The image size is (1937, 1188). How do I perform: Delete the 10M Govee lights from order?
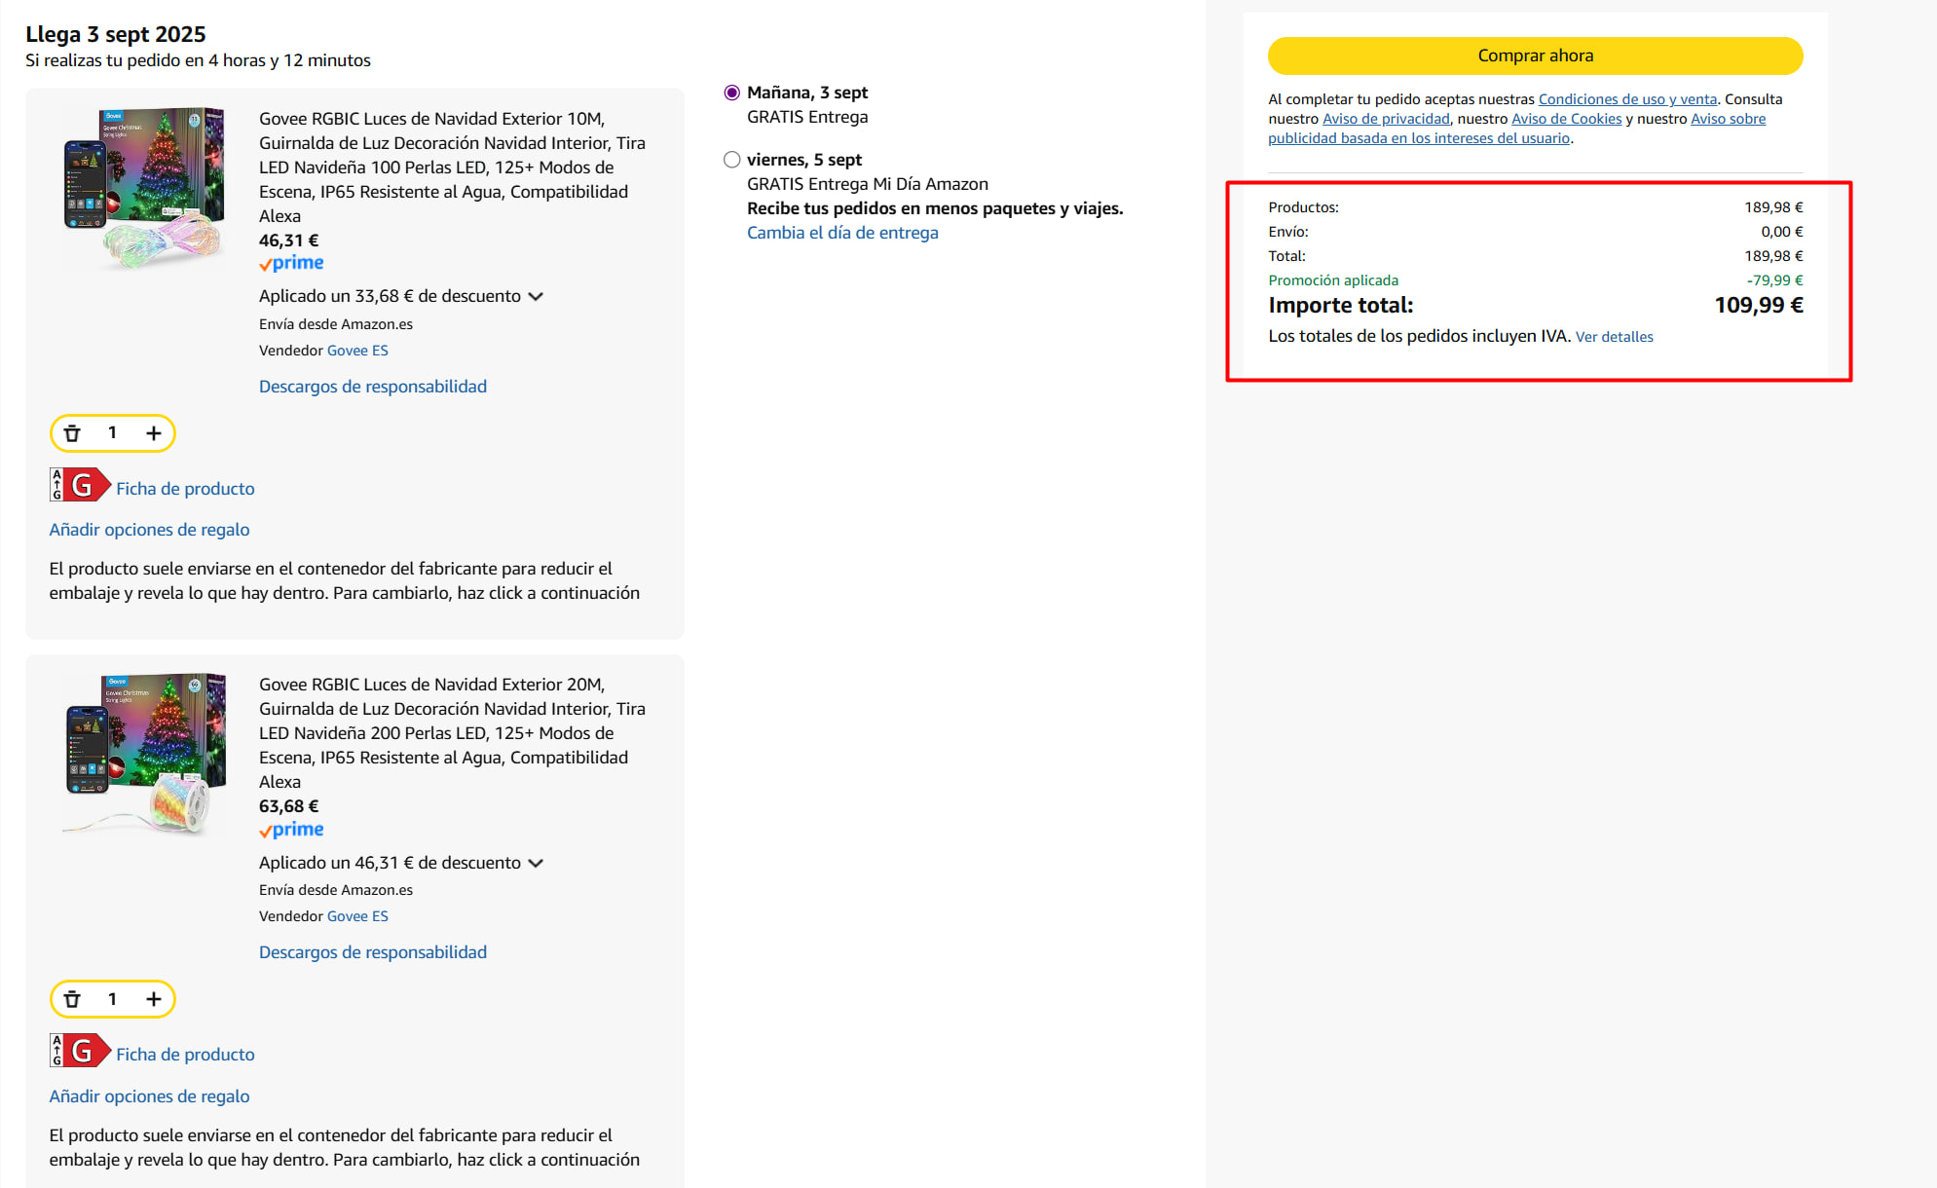[72, 433]
